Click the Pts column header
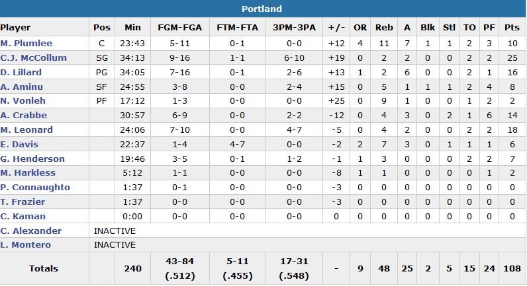This screenshot has width=527, height=286. click(512, 28)
